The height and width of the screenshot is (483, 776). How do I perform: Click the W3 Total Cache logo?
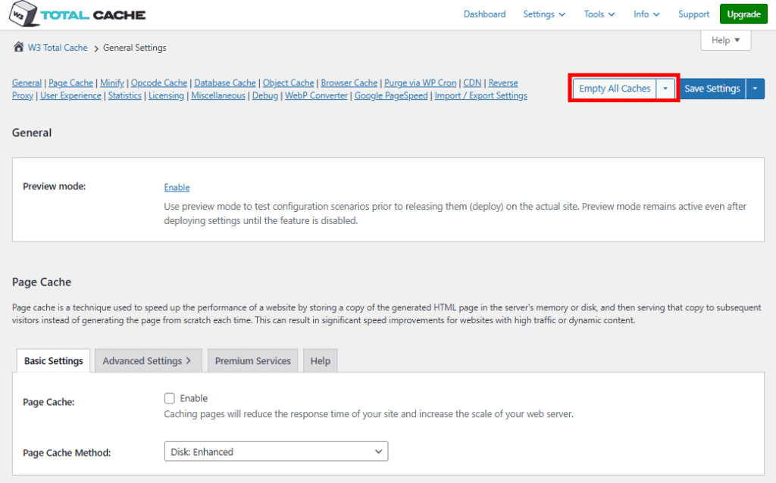77,14
